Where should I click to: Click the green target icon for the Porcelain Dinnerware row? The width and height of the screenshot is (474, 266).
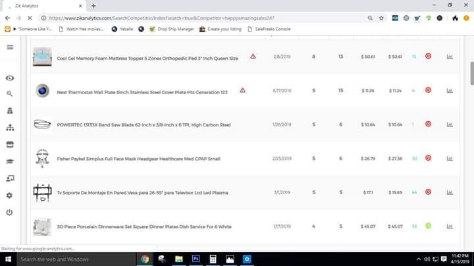tap(428, 226)
